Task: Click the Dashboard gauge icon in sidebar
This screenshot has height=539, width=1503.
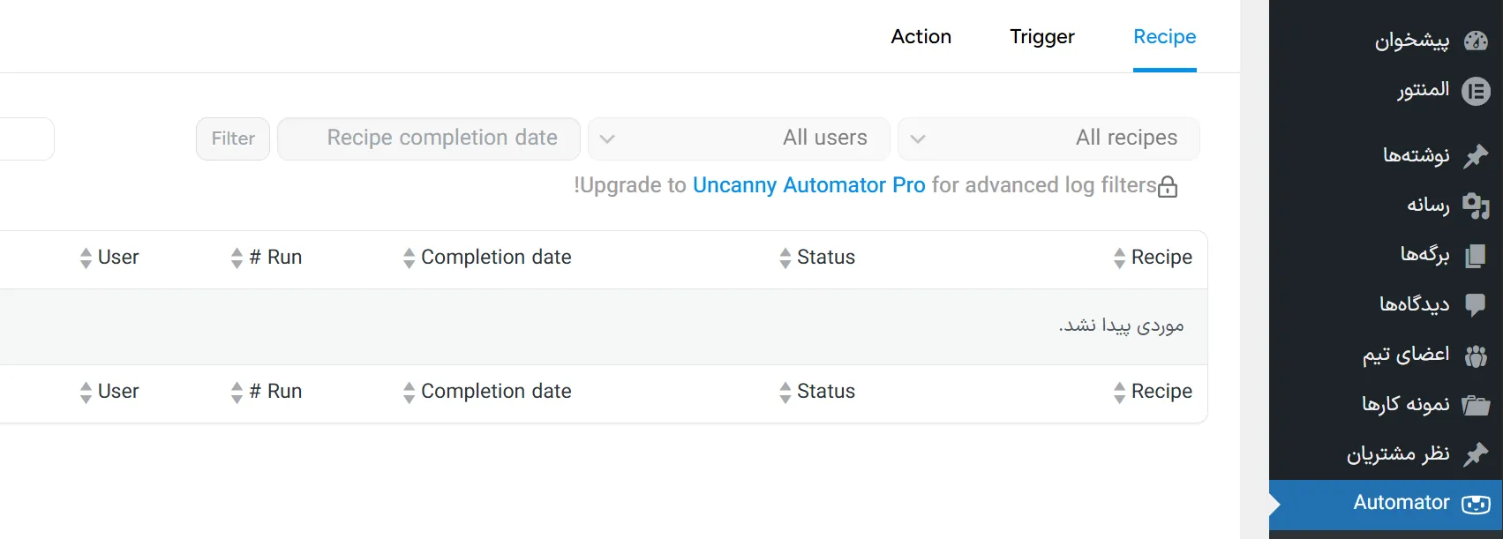Action: [x=1476, y=41]
